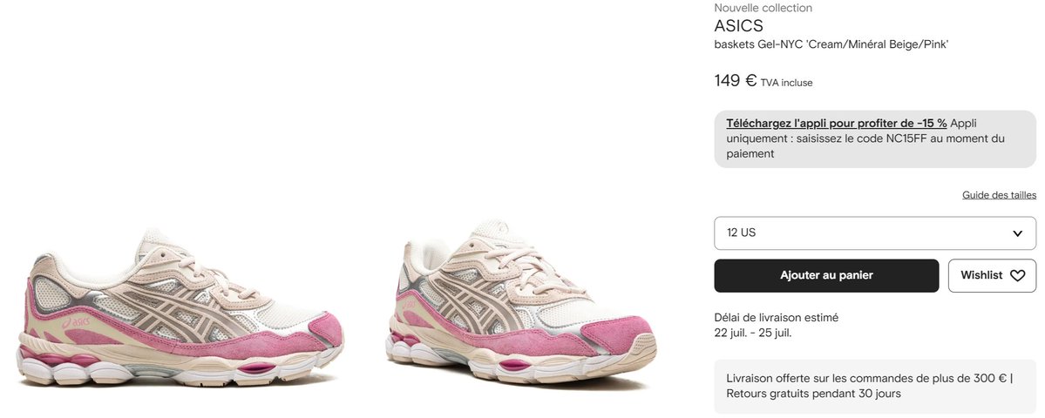1045x418 pixels.
Task: Click the baskets Gel-NYC product title
Action: 831,44
